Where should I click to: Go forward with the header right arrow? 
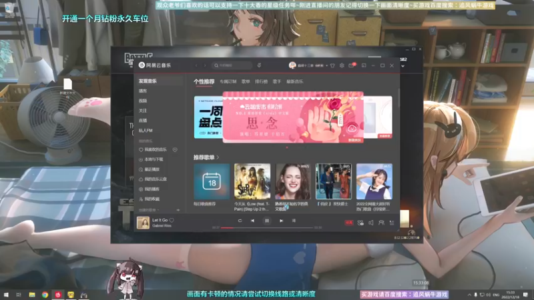(205, 65)
